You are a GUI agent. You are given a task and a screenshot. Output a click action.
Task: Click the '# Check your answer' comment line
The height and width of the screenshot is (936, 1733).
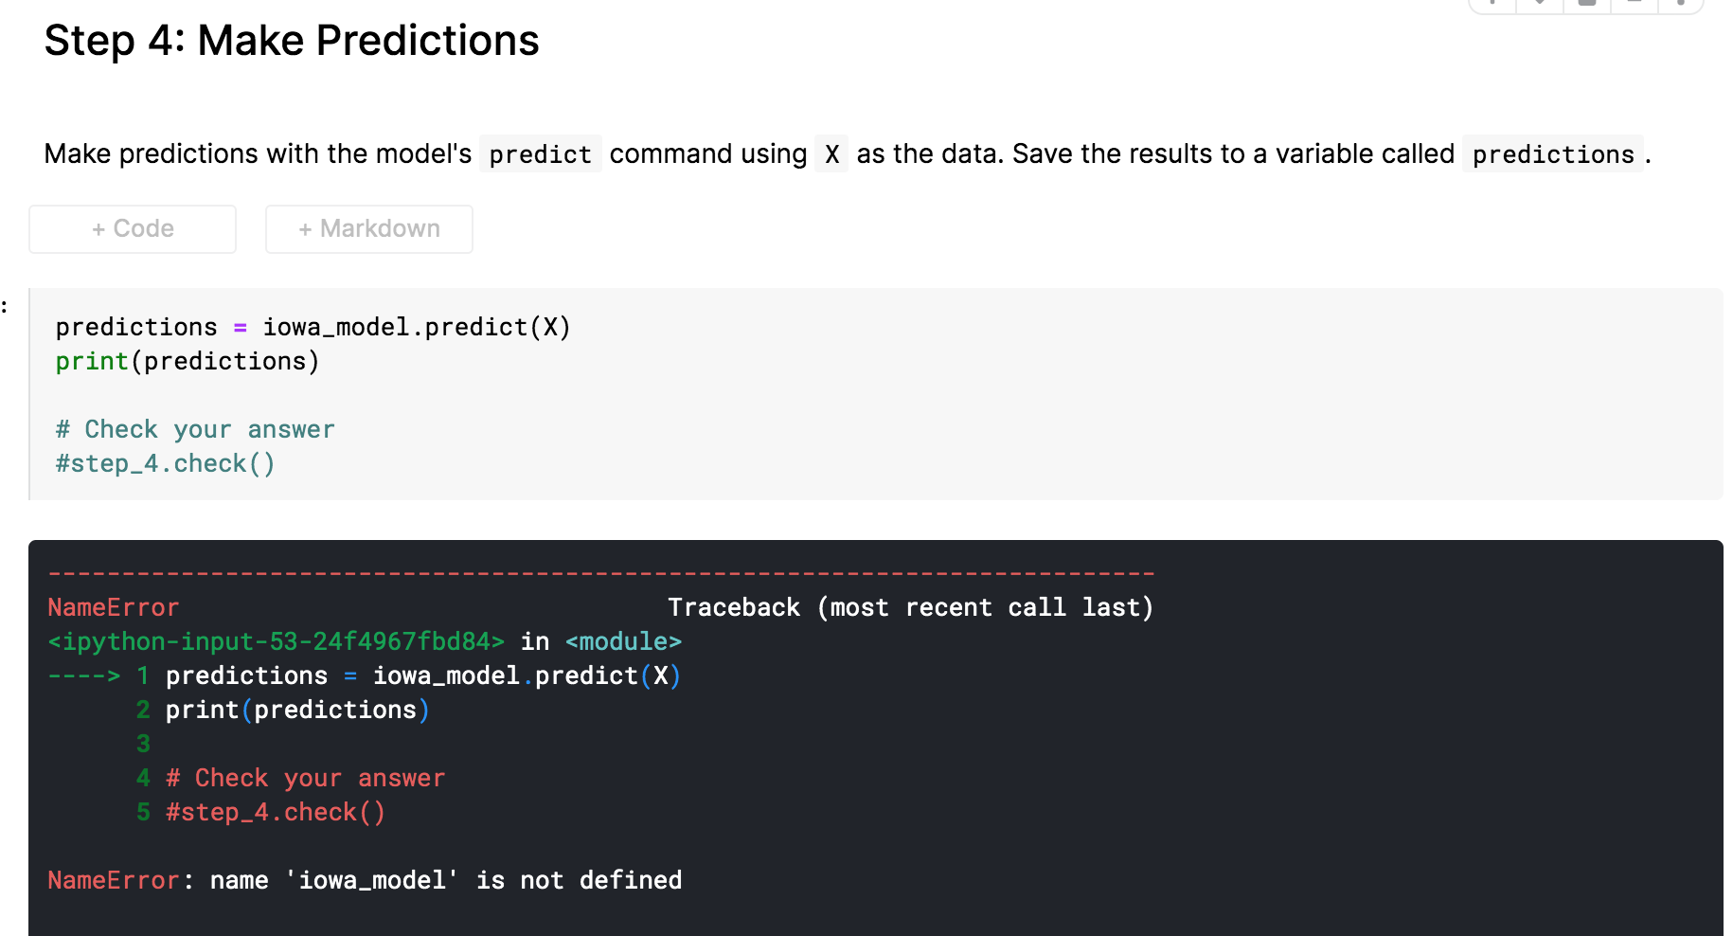point(195,429)
